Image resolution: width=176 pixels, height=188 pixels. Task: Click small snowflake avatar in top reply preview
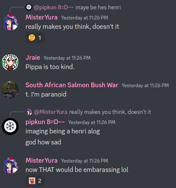(29, 7)
